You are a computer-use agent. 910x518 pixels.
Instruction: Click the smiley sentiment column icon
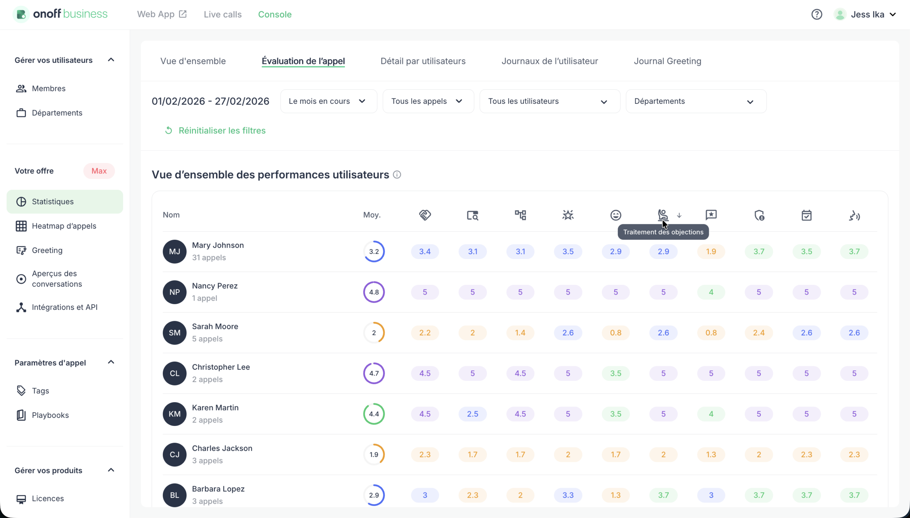(615, 215)
